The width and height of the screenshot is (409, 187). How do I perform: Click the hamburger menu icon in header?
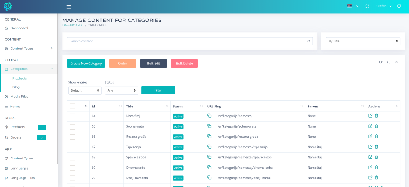(69, 7)
